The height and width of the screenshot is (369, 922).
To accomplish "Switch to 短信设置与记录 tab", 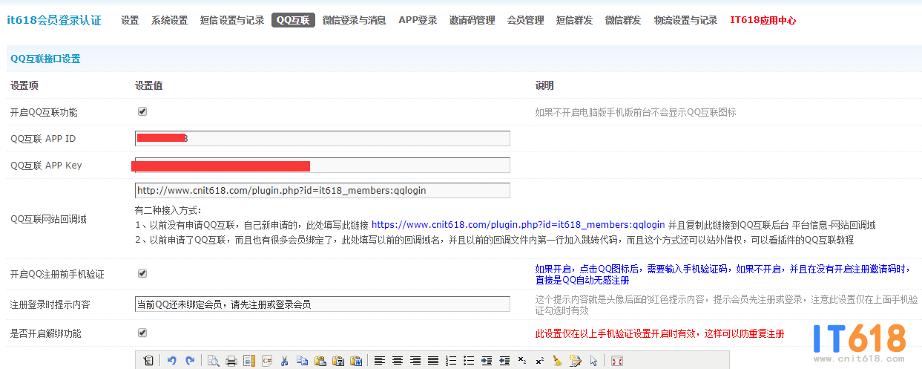I will tap(232, 21).
